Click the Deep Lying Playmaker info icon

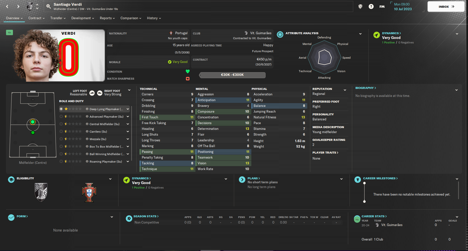pos(87,109)
